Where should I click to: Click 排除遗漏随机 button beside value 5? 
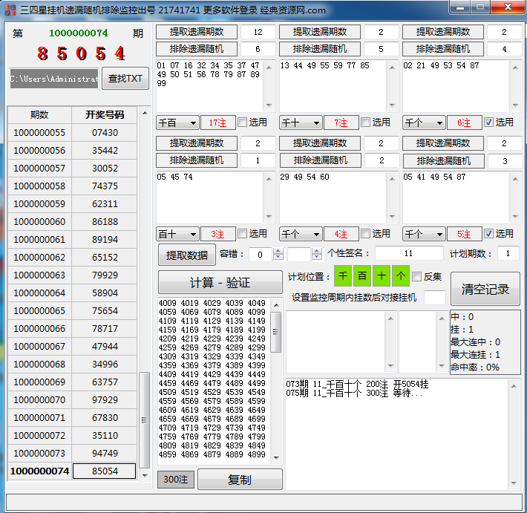(x=320, y=49)
